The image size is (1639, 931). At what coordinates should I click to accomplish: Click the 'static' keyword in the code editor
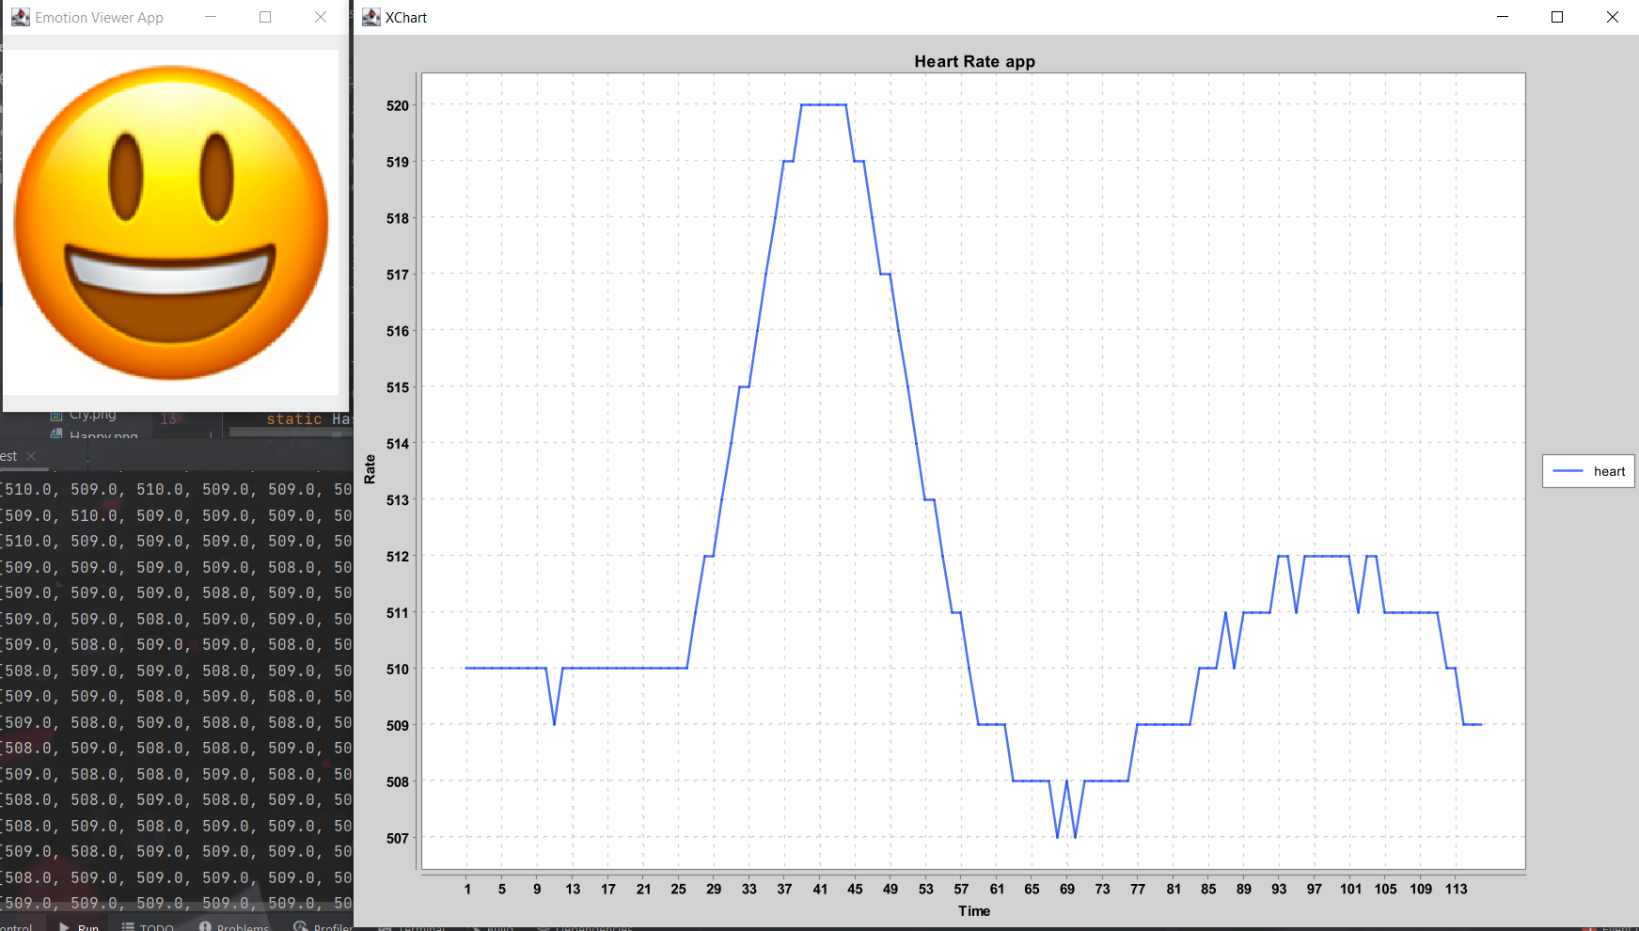(x=294, y=419)
